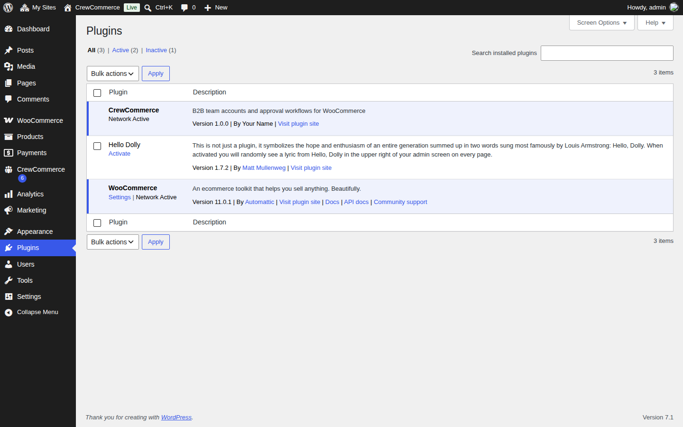This screenshot has height=427, width=683.
Task: Click the Marketing megaphone icon
Action: [9, 210]
